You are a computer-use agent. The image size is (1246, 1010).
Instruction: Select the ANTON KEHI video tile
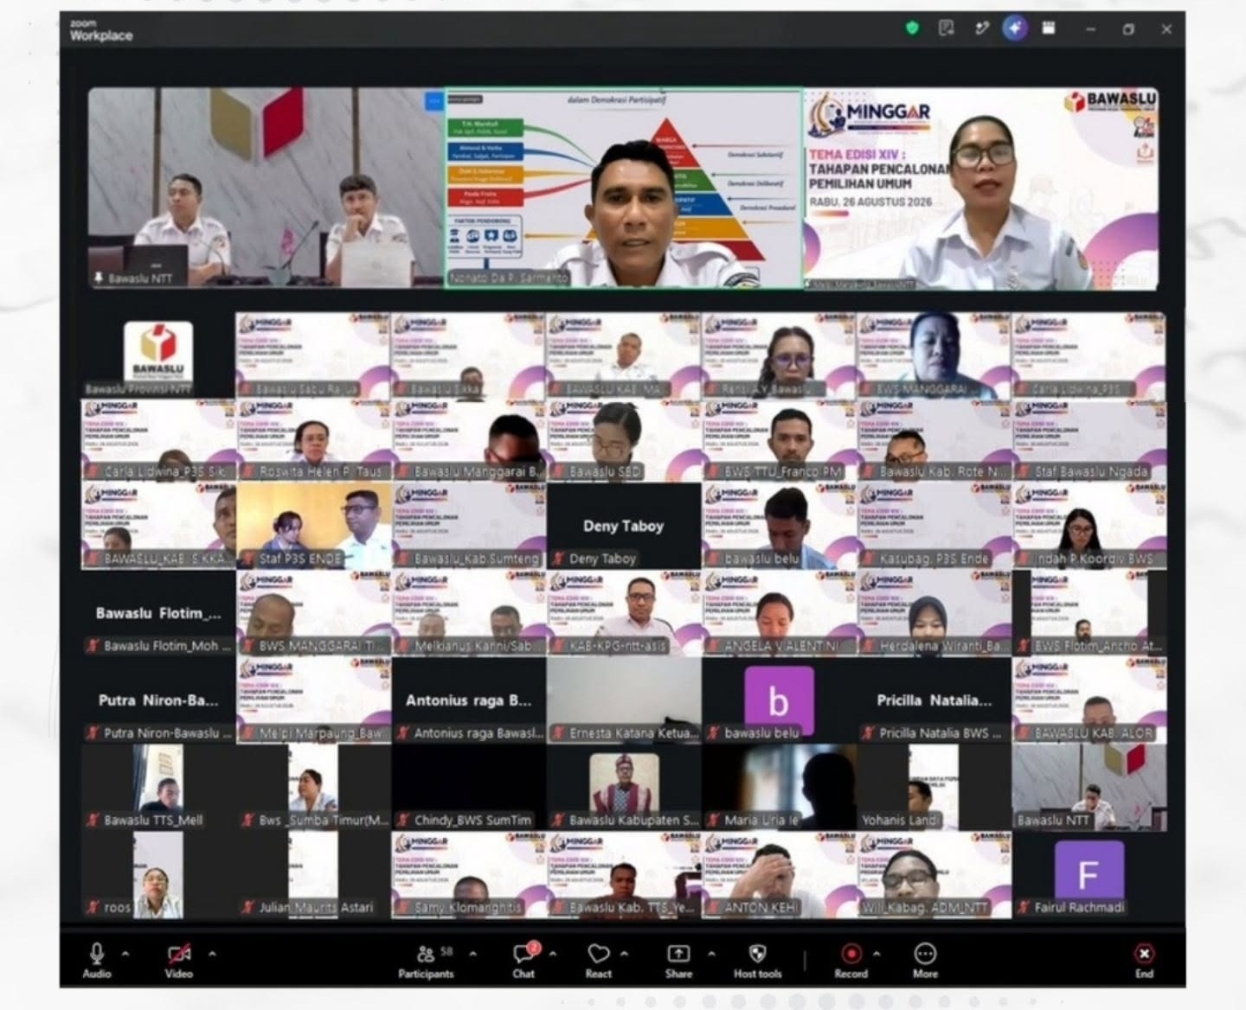pos(779,875)
